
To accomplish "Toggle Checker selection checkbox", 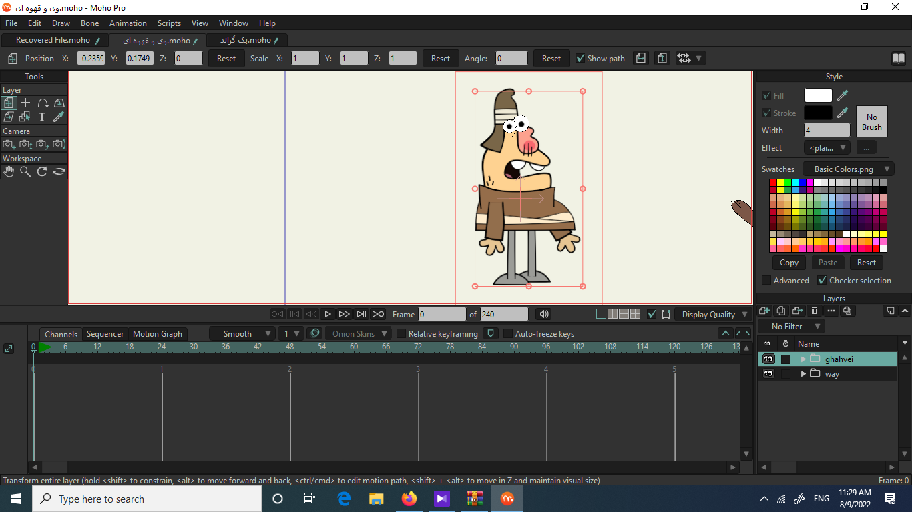I will pos(823,281).
